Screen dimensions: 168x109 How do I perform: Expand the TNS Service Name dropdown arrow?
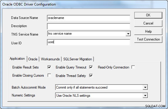(128, 34)
